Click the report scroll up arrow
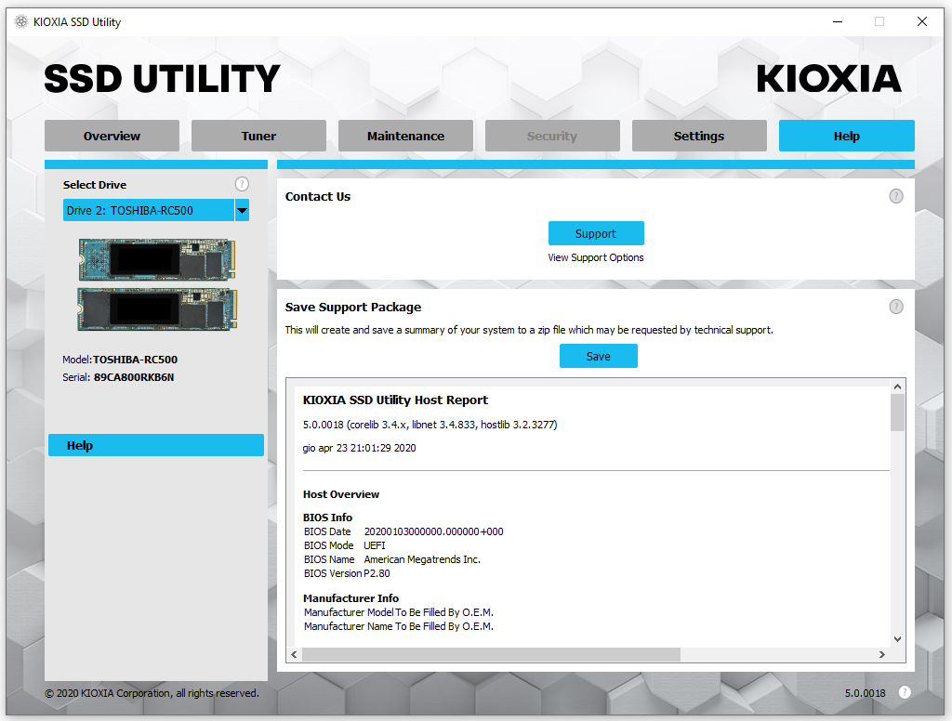This screenshot has width=952, height=721. click(897, 387)
